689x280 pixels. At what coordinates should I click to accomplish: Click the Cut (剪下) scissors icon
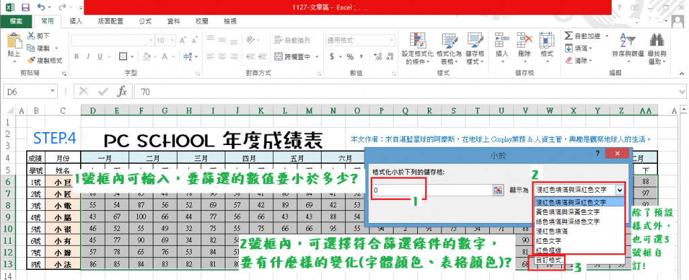[31, 36]
